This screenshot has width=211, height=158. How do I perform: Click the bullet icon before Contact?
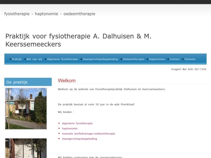[168, 59]
